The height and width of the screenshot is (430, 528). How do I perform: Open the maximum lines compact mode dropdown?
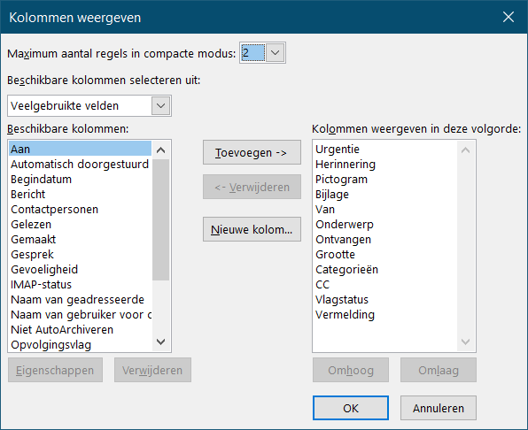click(x=276, y=53)
